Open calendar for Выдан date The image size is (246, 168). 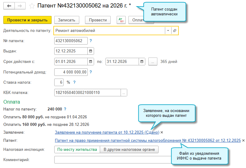point(90,51)
